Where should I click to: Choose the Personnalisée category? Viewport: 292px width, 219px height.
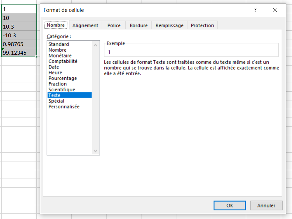[64, 107]
